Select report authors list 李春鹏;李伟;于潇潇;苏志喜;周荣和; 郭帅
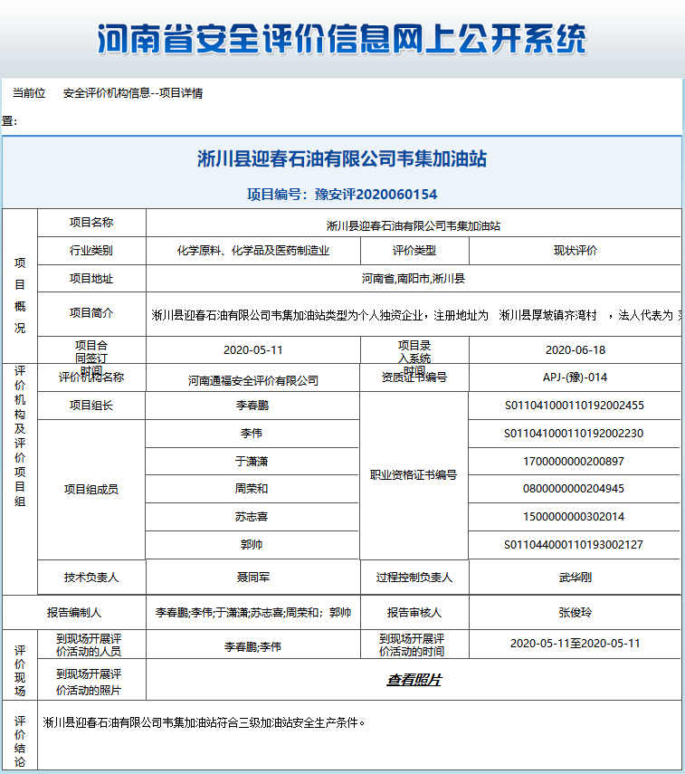The image size is (685, 774). coord(253,613)
